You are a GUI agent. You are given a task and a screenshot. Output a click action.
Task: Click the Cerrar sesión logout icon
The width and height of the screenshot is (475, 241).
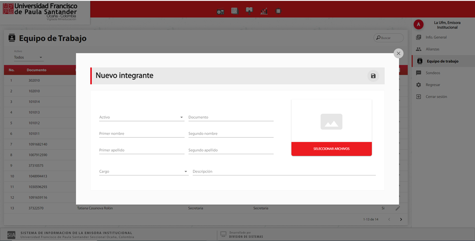pos(419,96)
